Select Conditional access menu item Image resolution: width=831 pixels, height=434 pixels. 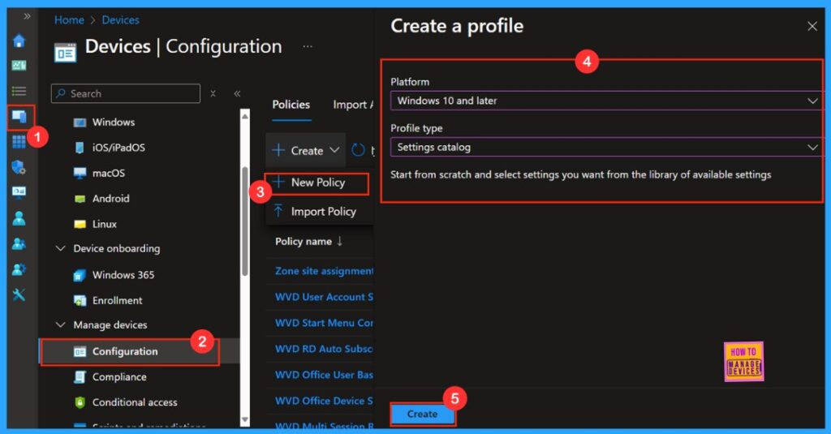(135, 402)
